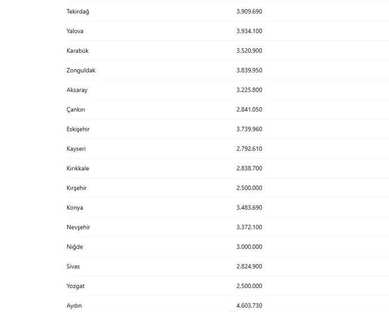389x312 pixels.
Task: Select the Kırıkkale row name
Action: (x=78, y=168)
